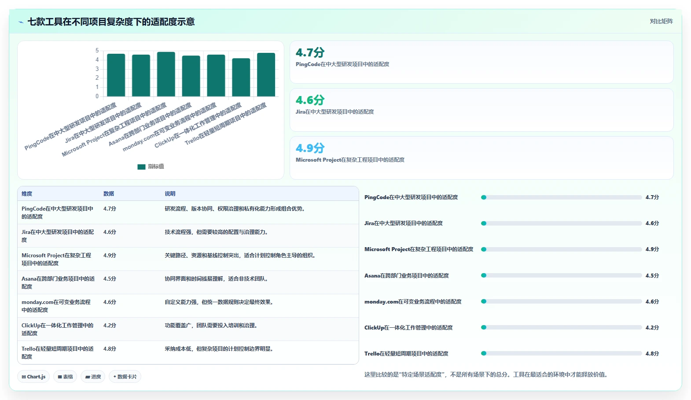The height and width of the screenshot is (400, 691).
Task: Click the ClickUp dimension cell in the table
Action: point(58,330)
